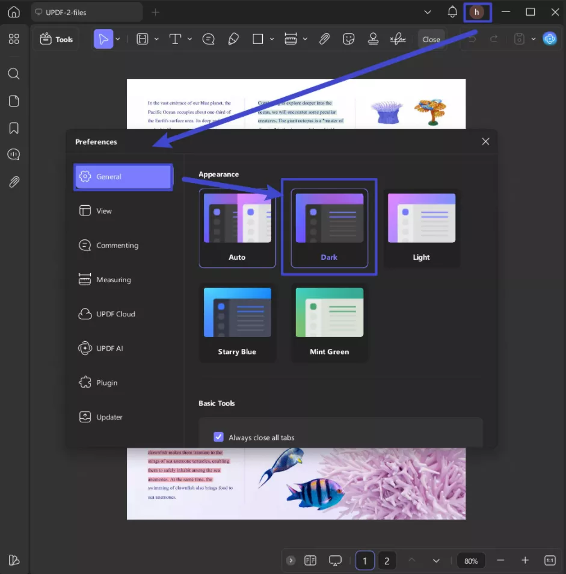Click the notification bell icon

pyautogui.click(x=452, y=12)
